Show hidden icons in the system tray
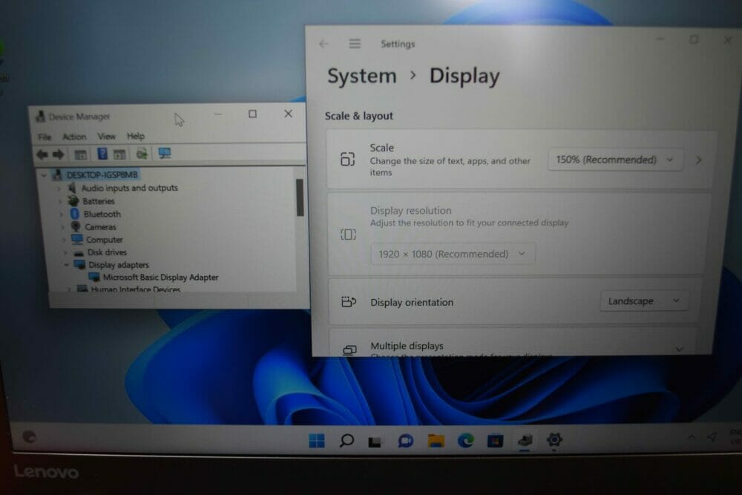This screenshot has width=742, height=495. pyautogui.click(x=692, y=437)
